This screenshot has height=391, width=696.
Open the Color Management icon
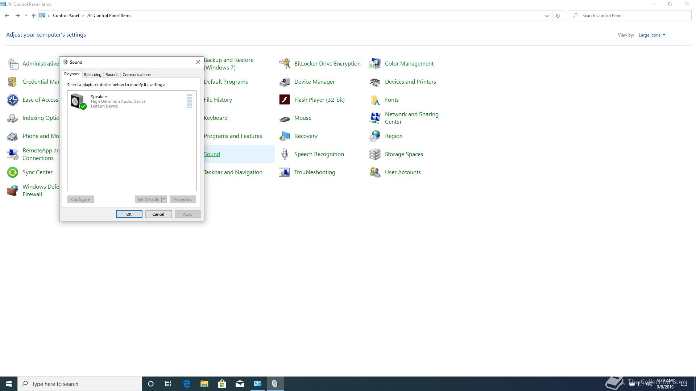(x=375, y=64)
